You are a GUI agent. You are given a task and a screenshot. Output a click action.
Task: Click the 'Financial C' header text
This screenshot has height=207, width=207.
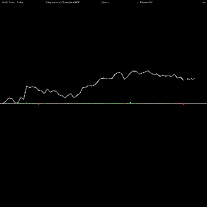tap(147, 2)
